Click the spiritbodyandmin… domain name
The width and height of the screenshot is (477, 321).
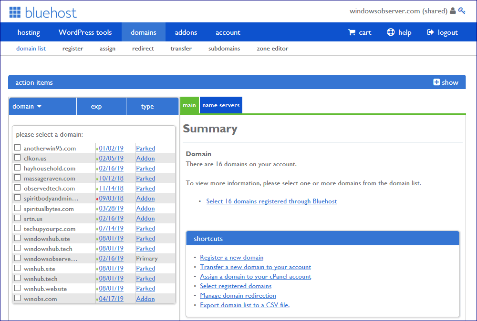click(x=51, y=198)
